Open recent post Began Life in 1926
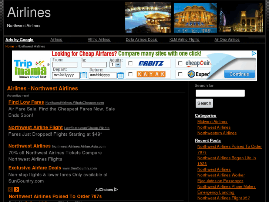 pyautogui.click(x=226, y=161)
